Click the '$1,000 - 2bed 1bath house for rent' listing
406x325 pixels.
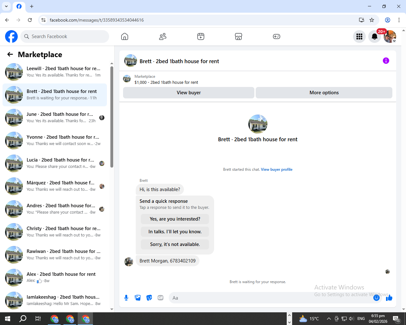click(166, 82)
